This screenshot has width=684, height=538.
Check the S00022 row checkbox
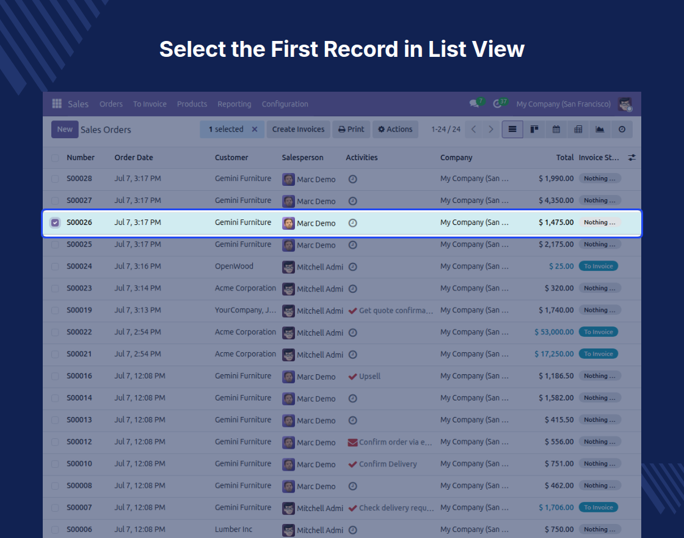tap(55, 333)
